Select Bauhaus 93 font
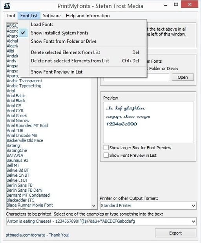 [18, 160]
